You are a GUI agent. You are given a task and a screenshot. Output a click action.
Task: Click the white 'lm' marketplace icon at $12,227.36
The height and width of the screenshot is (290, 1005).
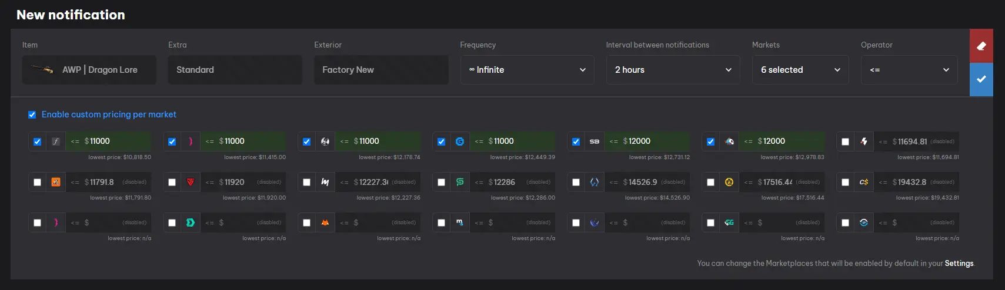[x=325, y=182]
